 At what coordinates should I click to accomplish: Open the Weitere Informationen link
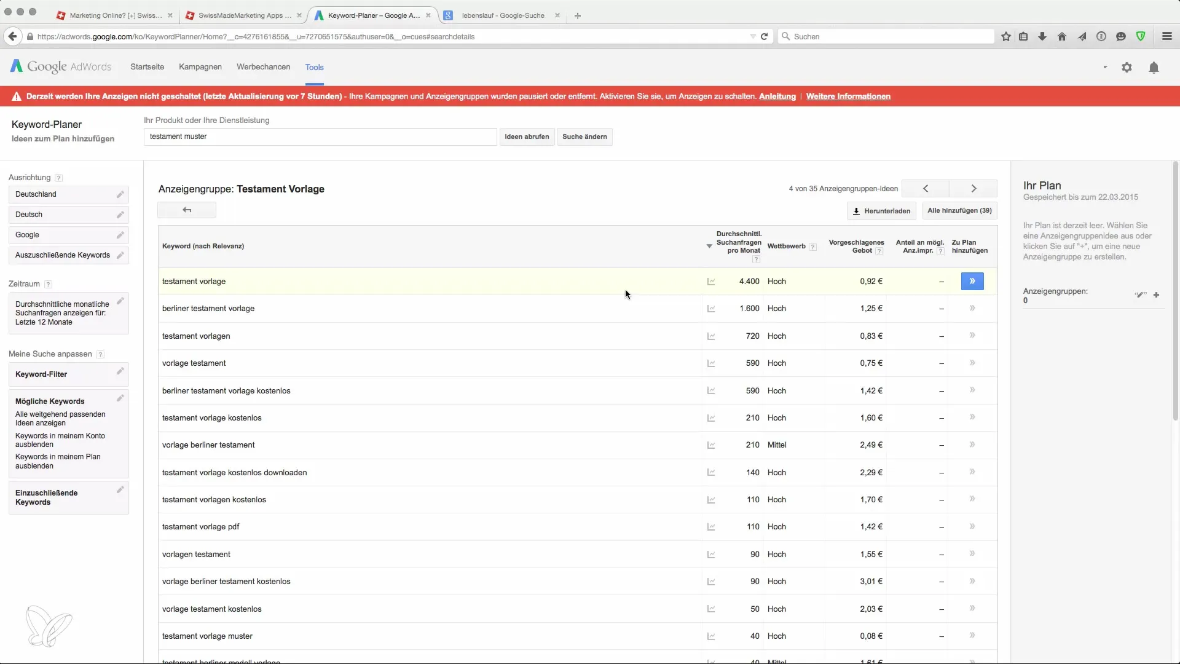click(848, 97)
